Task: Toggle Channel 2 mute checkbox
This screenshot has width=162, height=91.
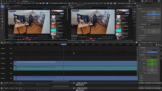Action: tap(11, 73)
